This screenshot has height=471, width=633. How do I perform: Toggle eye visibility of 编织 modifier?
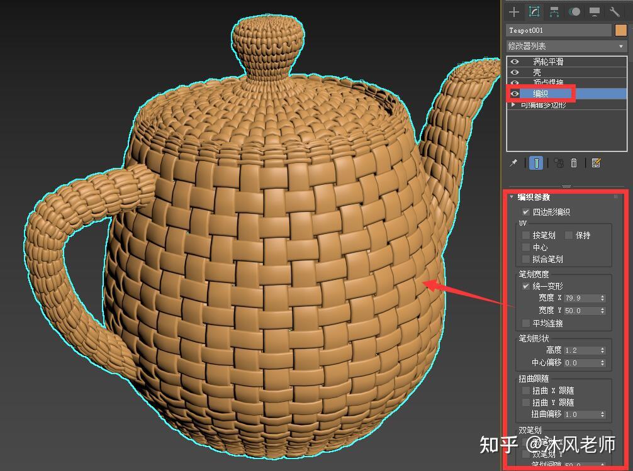[515, 94]
